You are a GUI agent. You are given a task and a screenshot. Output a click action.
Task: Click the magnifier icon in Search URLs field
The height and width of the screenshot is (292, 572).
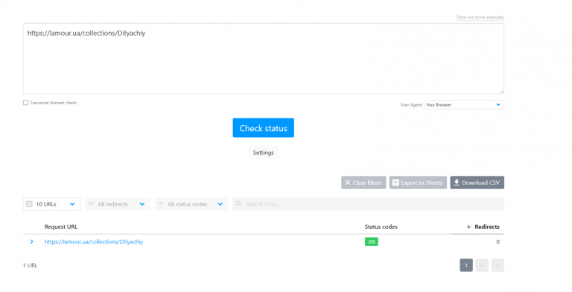click(239, 203)
